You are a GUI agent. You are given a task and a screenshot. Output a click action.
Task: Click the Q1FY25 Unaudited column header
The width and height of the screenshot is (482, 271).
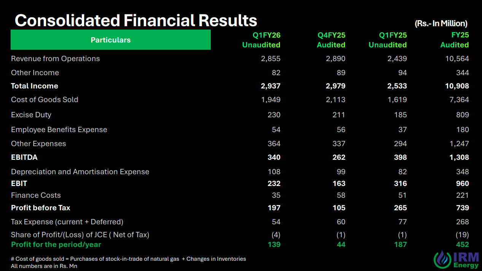(388, 40)
